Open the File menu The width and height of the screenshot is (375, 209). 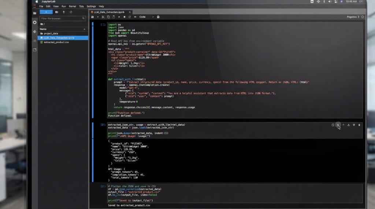point(41,7)
